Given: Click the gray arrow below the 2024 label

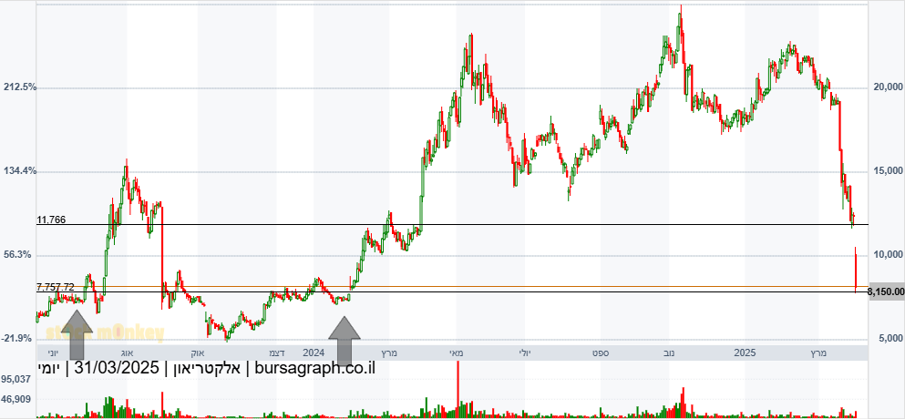Looking at the screenshot, I should click(x=344, y=340).
